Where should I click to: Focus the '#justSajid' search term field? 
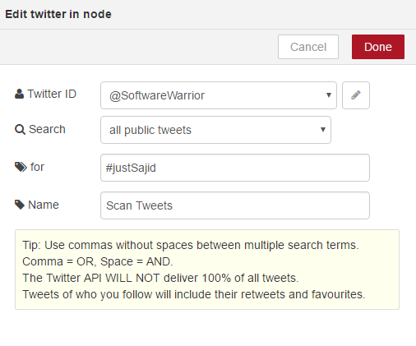tap(235, 168)
